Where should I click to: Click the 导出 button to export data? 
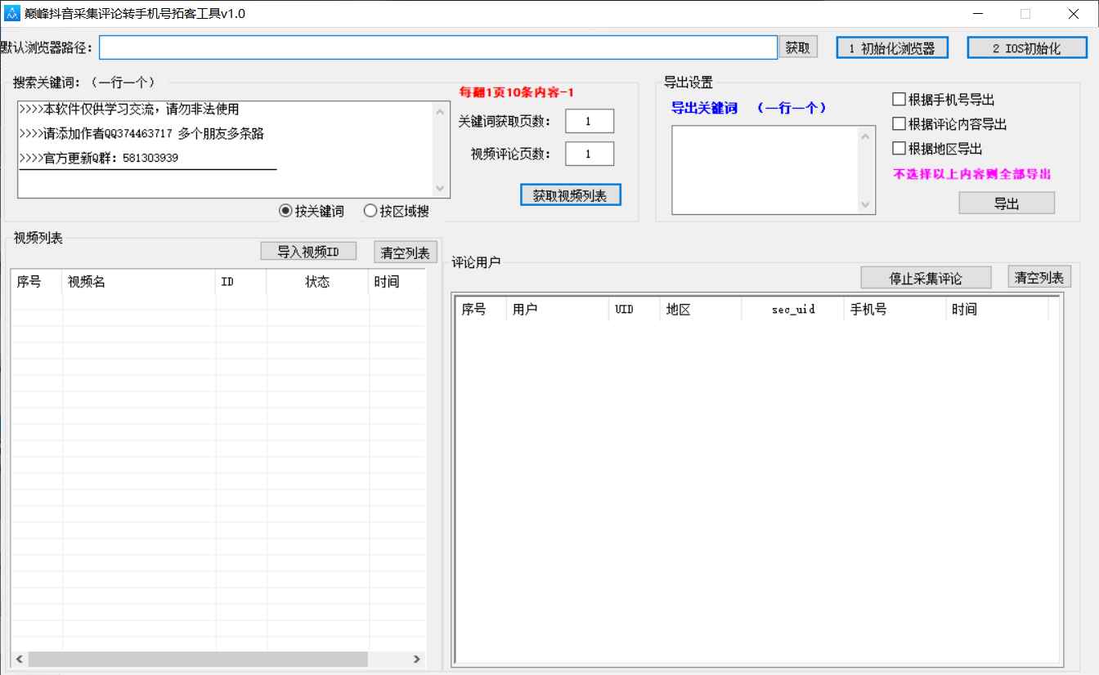coord(1007,203)
